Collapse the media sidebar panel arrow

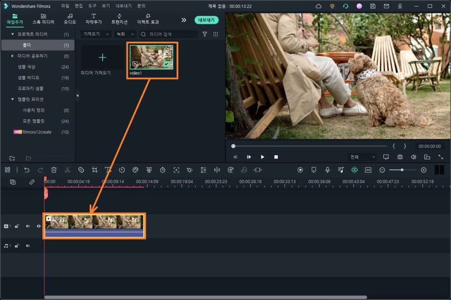coord(78,95)
